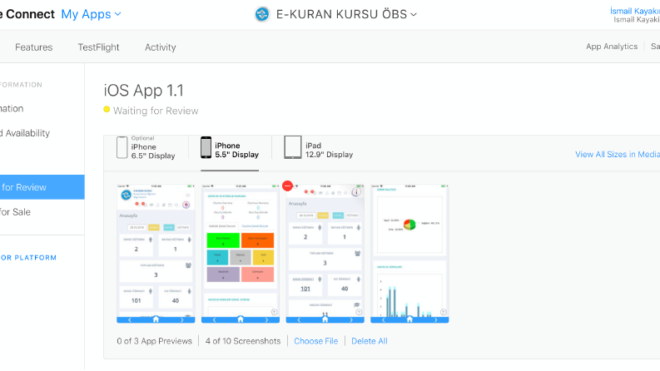Click Delete All screenshots link
This screenshot has width=660, height=371.
coord(370,341)
